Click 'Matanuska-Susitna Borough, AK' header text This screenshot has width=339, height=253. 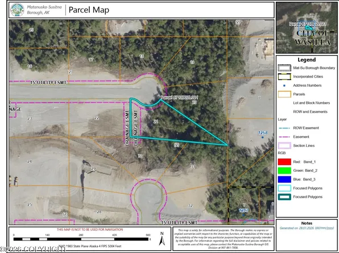[44, 10]
